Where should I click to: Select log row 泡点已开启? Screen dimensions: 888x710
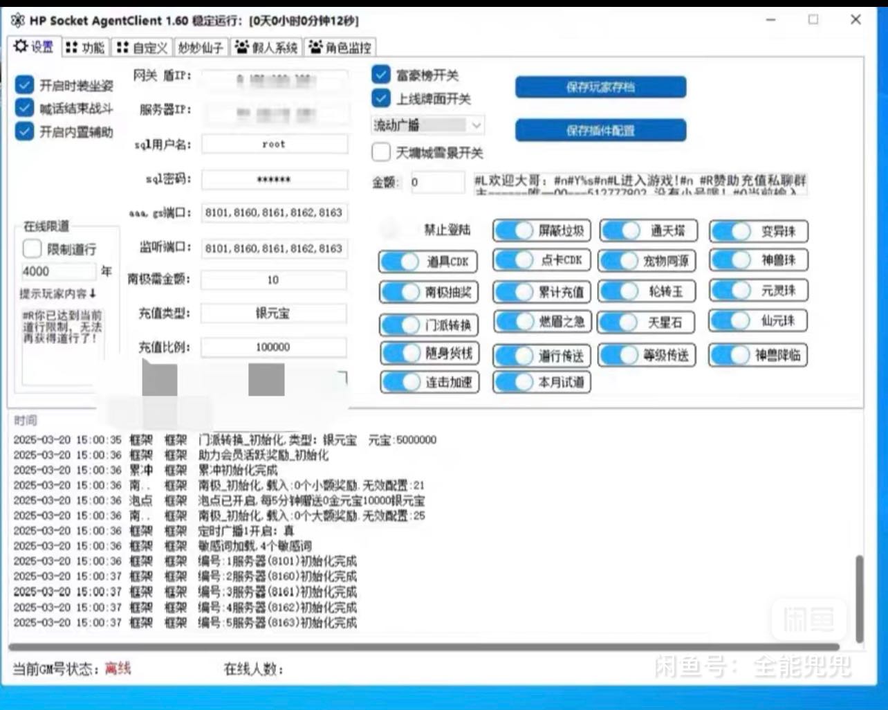[x=219, y=500]
